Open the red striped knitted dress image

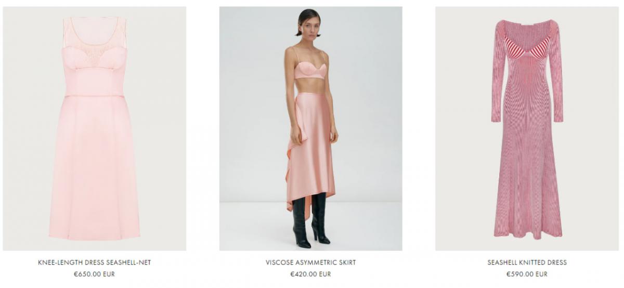(x=527, y=128)
